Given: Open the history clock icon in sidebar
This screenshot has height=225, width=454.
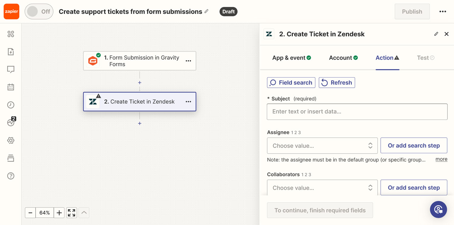Looking at the screenshot, I should 11,105.
